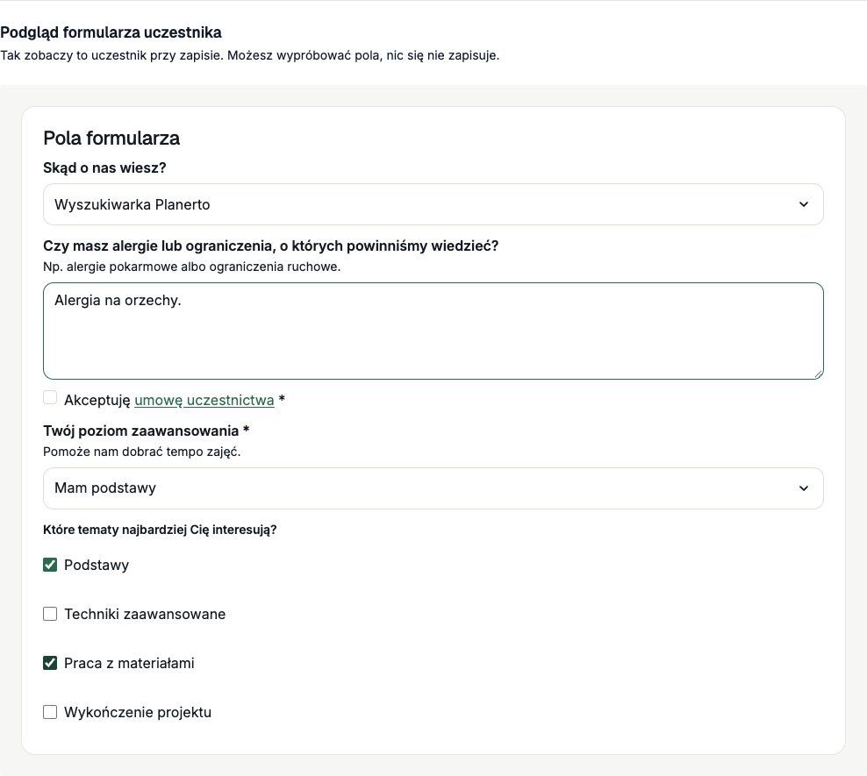This screenshot has width=867, height=776.
Task: Click into the allergies text area
Action: point(433,331)
